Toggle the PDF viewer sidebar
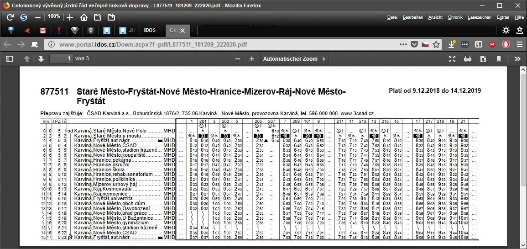The image size is (527, 249). coord(10,59)
